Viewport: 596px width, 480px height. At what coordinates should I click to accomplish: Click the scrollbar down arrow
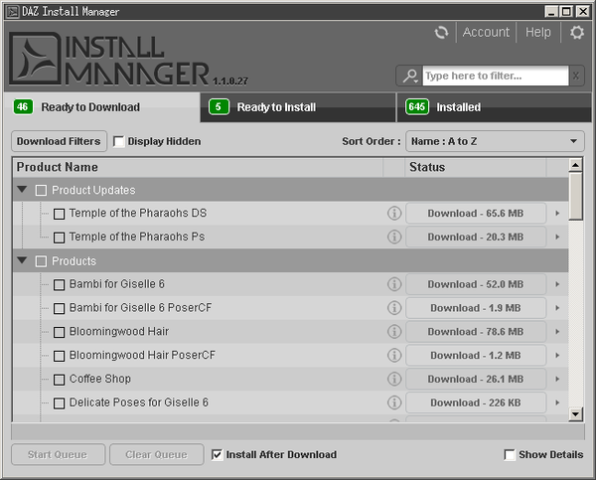coord(575,413)
